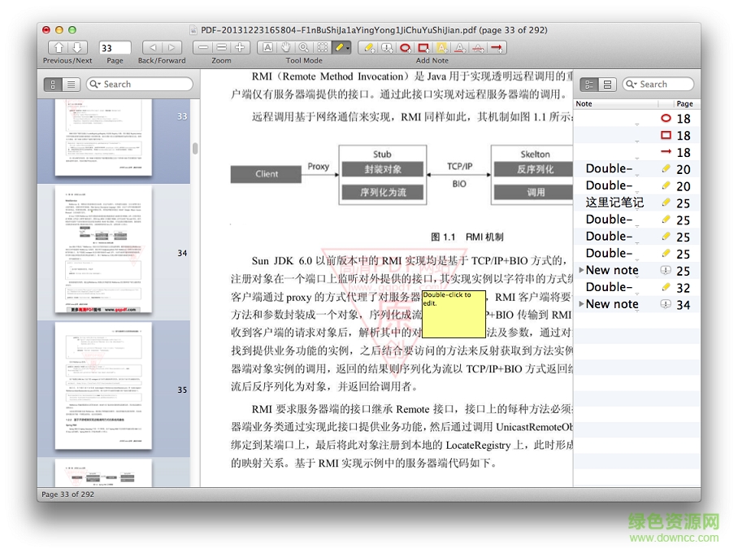Open the note tool dropdown arrow
Viewport: 738px width, 553px height.
(347, 47)
